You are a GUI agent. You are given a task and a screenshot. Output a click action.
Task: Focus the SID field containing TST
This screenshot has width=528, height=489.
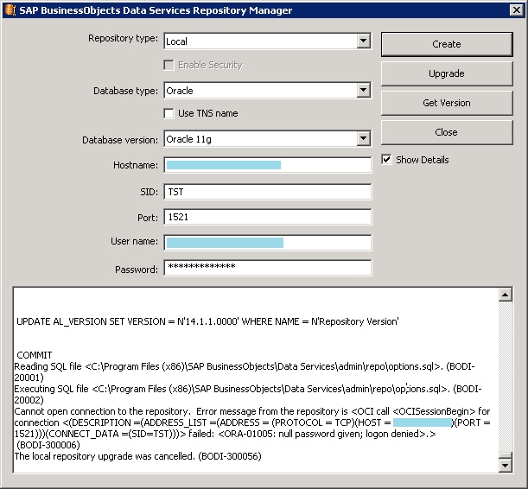[268, 192]
